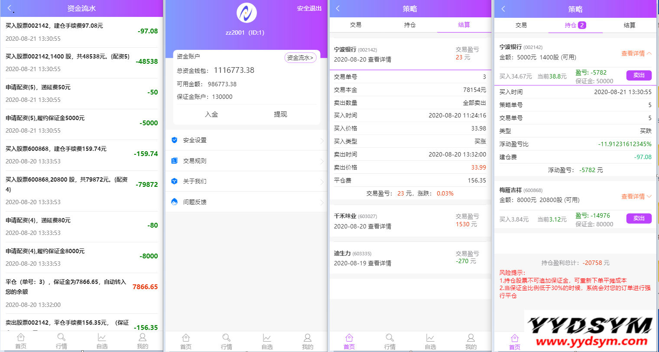Click the 交易规则 document icon
The width and height of the screenshot is (659, 352).
coord(175,161)
